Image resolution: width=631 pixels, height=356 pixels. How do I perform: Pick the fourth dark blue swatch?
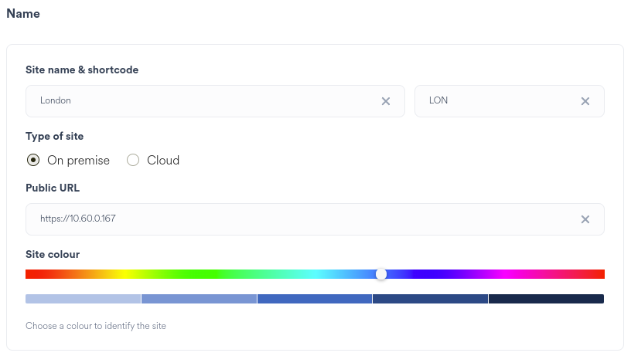coord(430,299)
